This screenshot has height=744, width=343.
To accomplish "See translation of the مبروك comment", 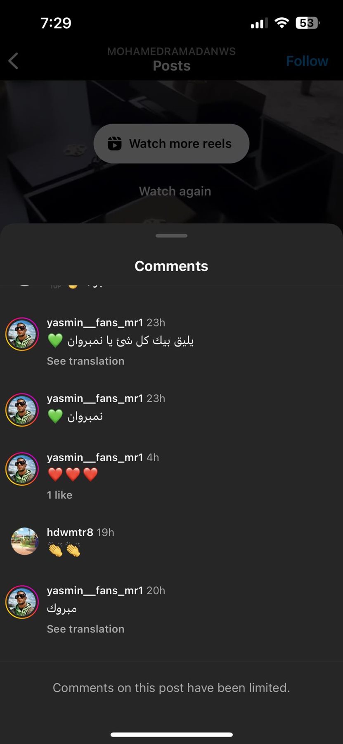I will click(x=85, y=629).
